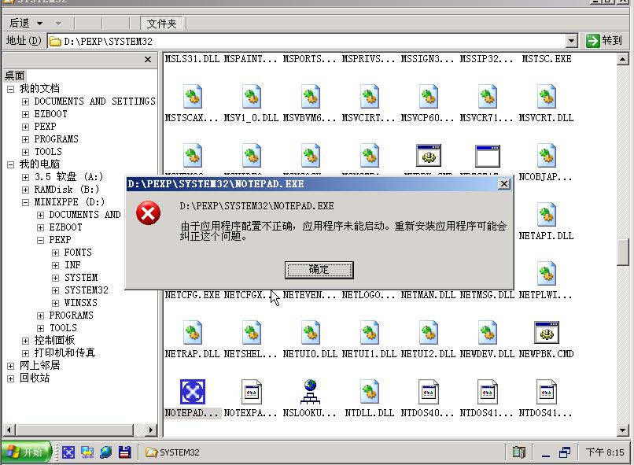
Task: Select the MSVCR71 file icon
Action: tap(488, 97)
